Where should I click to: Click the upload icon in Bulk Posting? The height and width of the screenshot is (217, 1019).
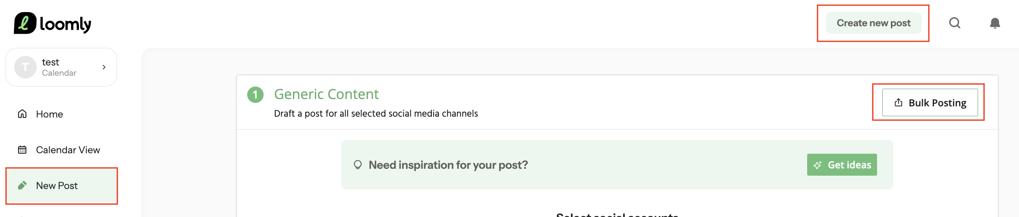pos(898,102)
